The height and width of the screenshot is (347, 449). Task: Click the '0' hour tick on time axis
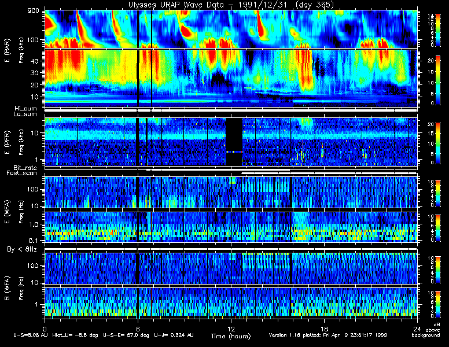[x=45, y=328]
